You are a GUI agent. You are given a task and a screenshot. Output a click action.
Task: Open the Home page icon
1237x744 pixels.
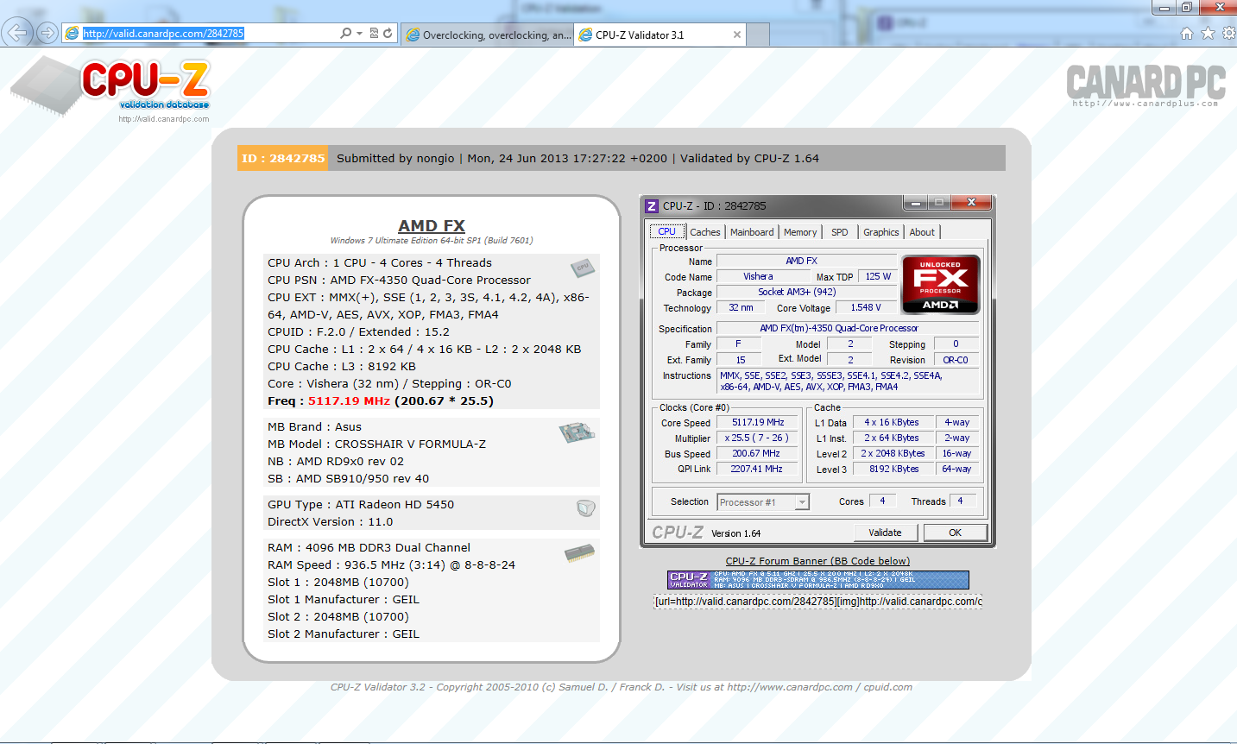(1187, 33)
